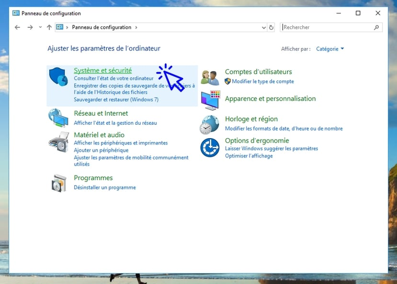The image size is (397, 284).
Task: Open Sauvegarder et restaurer (Windows 7)
Action: [x=116, y=99]
